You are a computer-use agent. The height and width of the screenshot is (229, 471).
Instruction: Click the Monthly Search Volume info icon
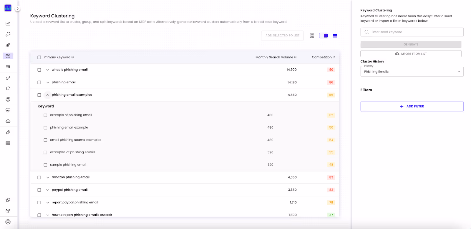click(296, 57)
